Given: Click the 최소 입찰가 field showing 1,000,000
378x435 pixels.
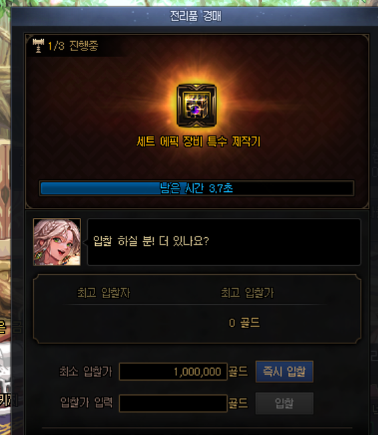Looking at the screenshot, I should [x=173, y=371].
